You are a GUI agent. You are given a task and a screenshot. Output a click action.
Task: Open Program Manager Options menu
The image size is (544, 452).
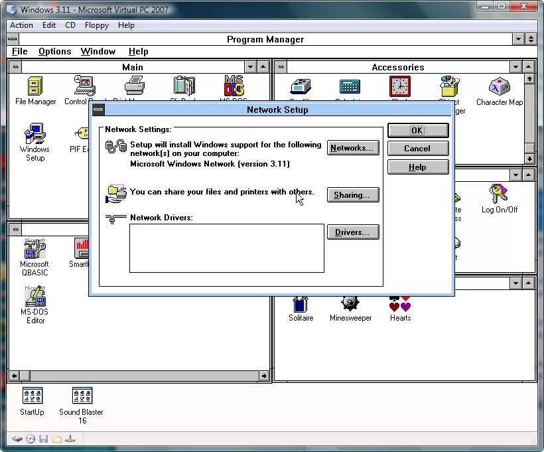[x=55, y=51]
